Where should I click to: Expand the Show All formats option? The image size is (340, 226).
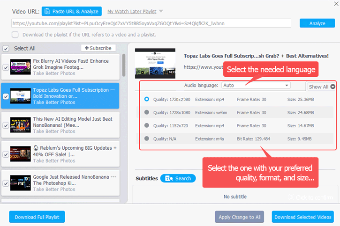pos(322,87)
